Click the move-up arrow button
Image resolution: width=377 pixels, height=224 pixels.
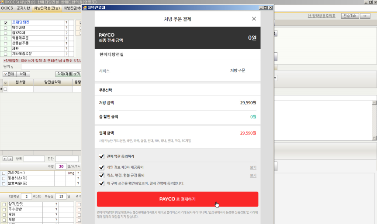[x=5, y=159]
